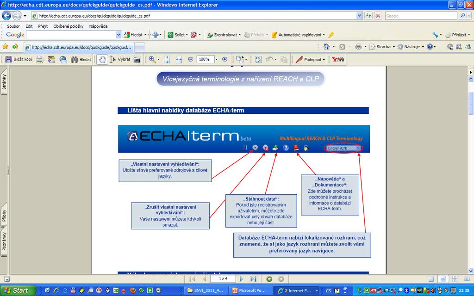Open the Nástroje tools dropdown
Image resolution: width=474 pixels, height=296 pixels.
pos(411,47)
